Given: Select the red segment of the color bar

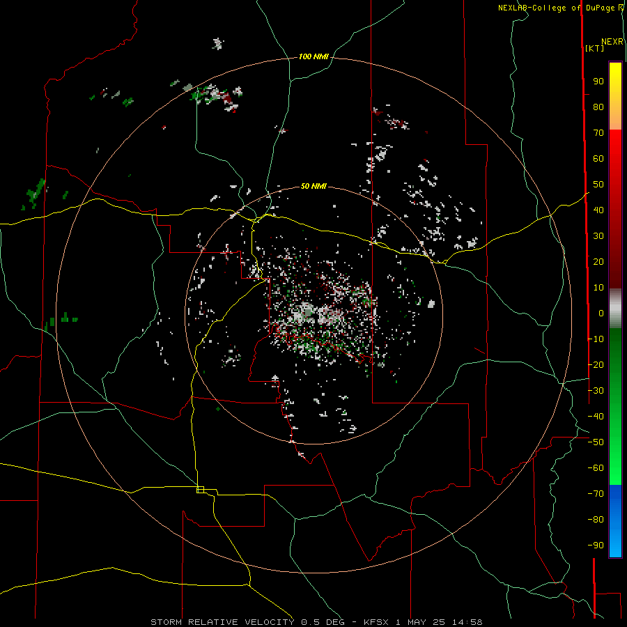Looking at the screenshot, I should tap(615, 209).
